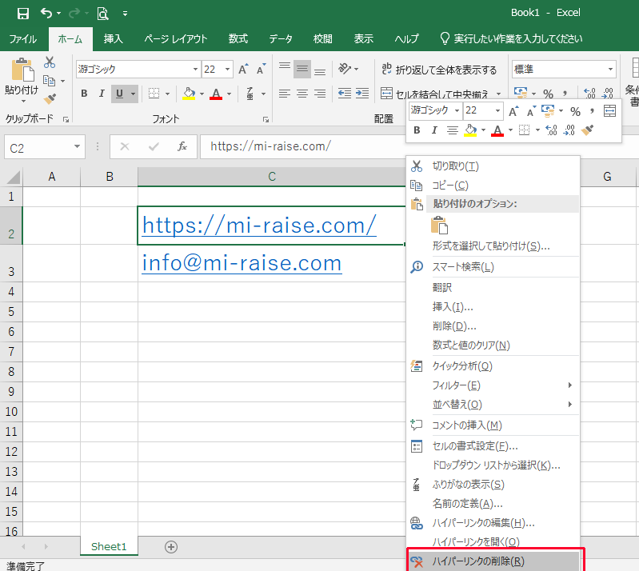
Task: Choose コピー in the context menu
Action: coord(493,186)
